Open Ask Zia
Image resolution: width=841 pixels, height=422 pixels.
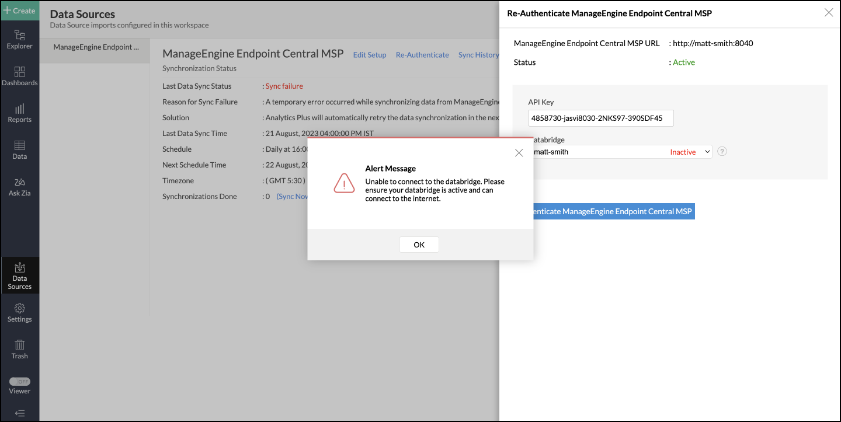tap(20, 186)
